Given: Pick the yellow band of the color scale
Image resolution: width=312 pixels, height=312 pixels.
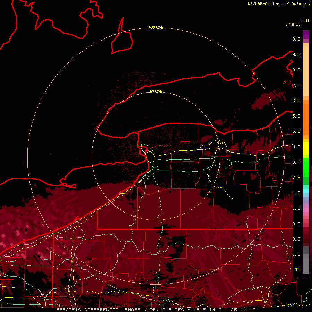Looking at the screenshot, I should [306, 148].
